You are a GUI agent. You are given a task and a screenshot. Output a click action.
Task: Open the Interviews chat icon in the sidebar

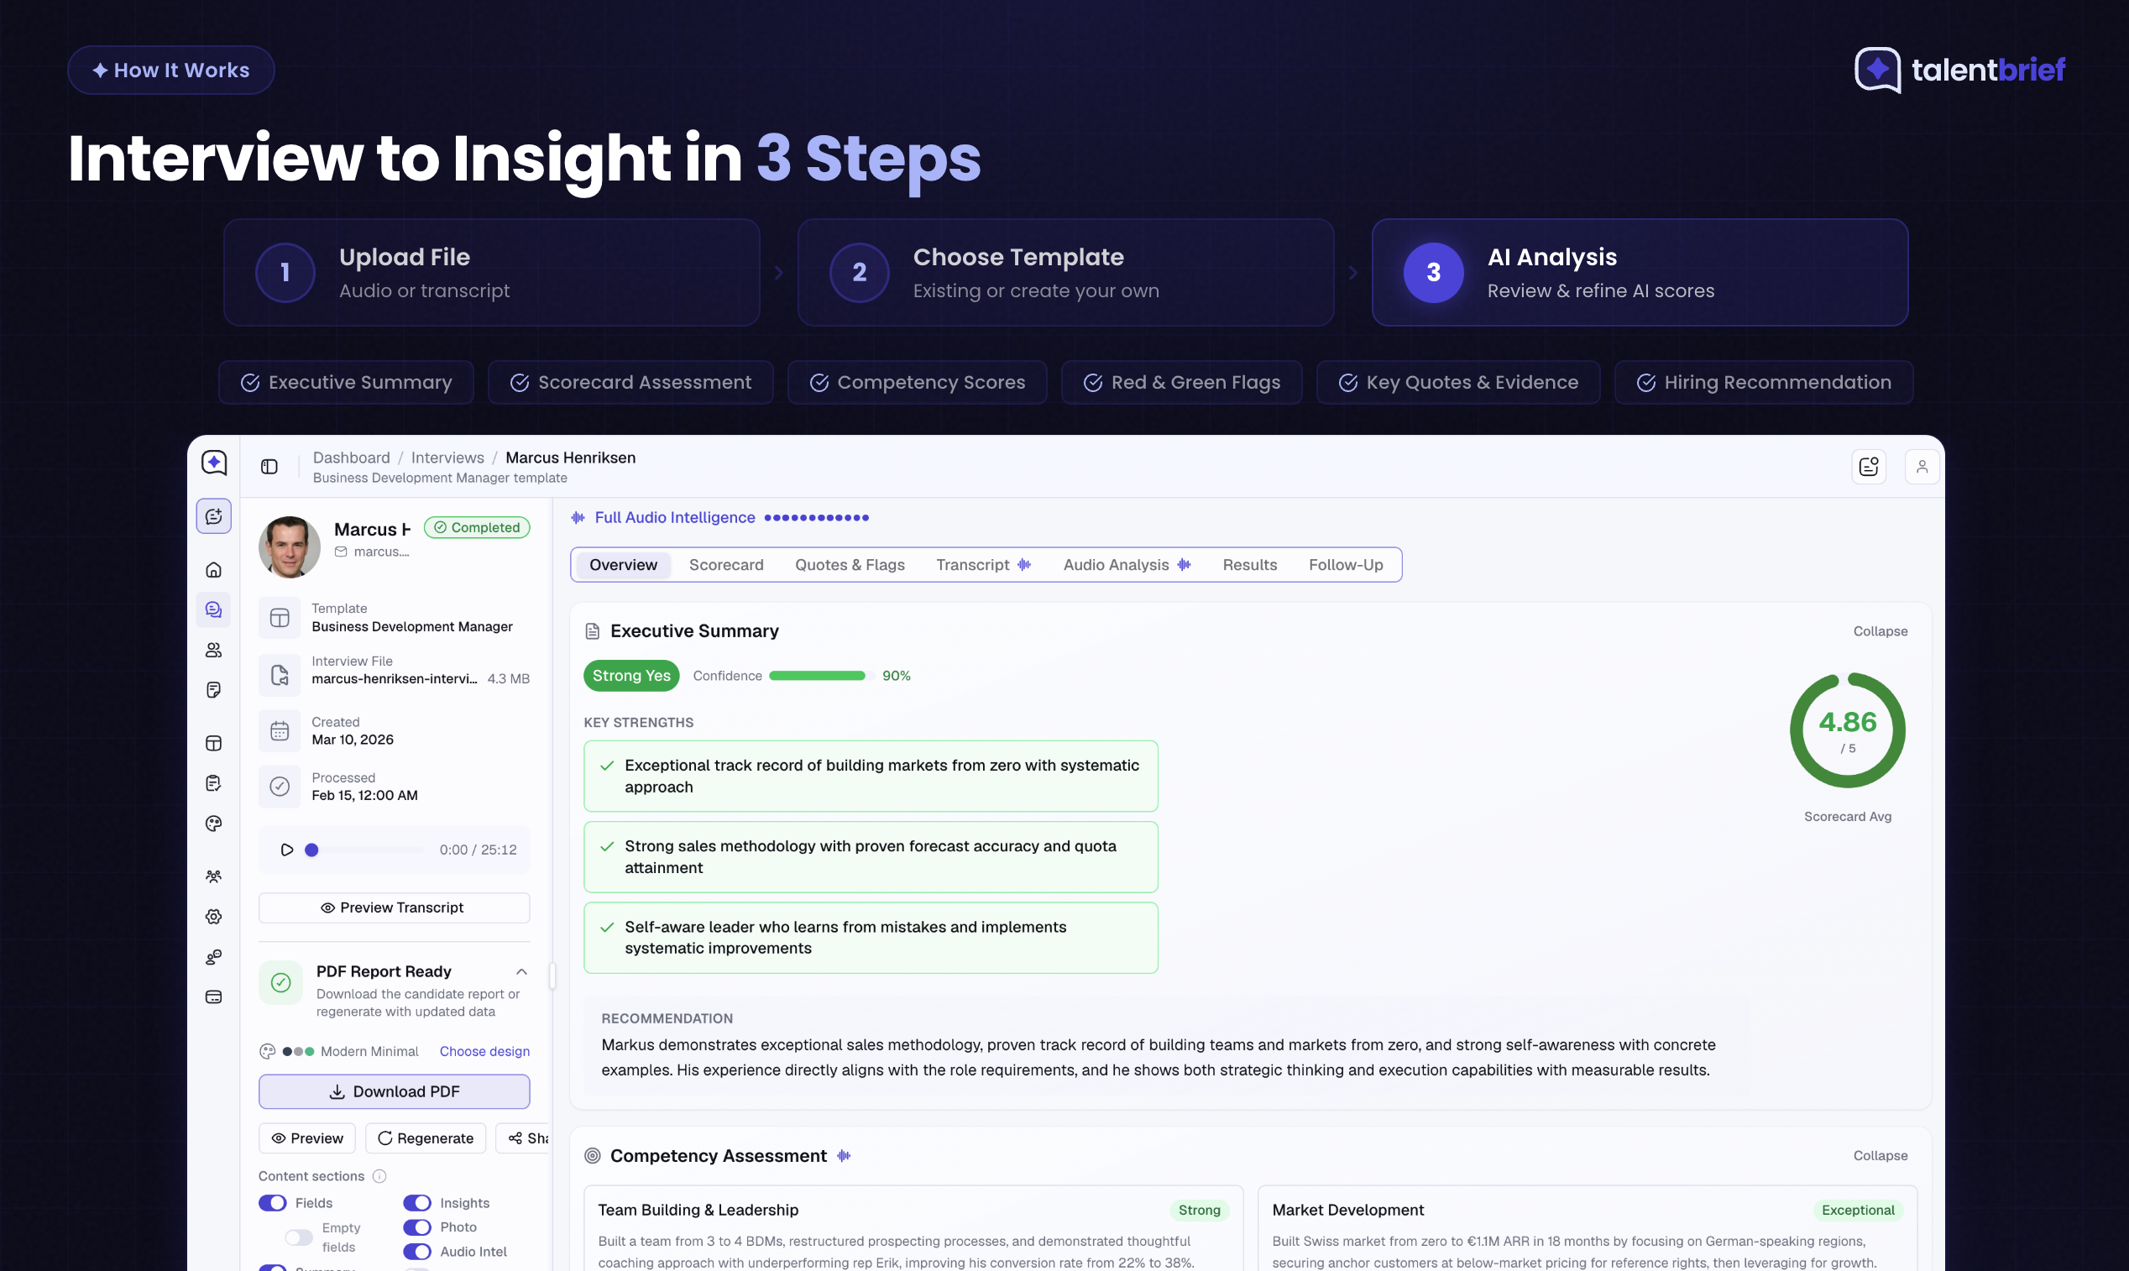[213, 609]
